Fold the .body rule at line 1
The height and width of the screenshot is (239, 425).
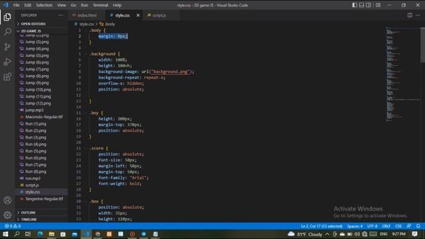pyautogui.click(x=86, y=31)
